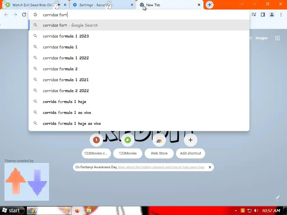Launch Firefox from the taskbar
The image size is (287, 215).
click(77, 211)
